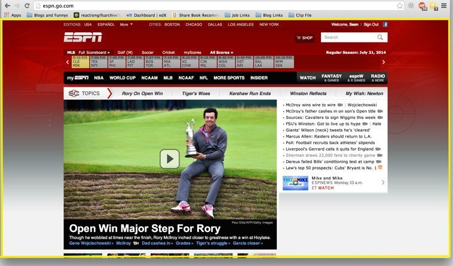Read Cavaliers to sign Wiggins headline

pos(330,118)
